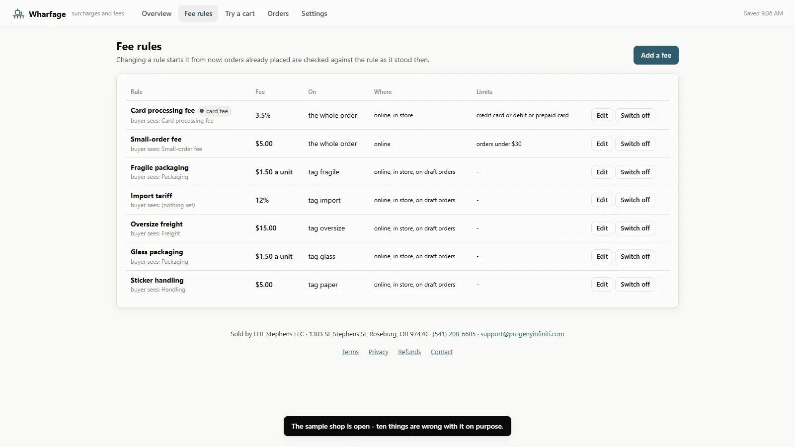Edit the Glass packaging rule
This screenshot has width=795, height=447.
(602, 256)
